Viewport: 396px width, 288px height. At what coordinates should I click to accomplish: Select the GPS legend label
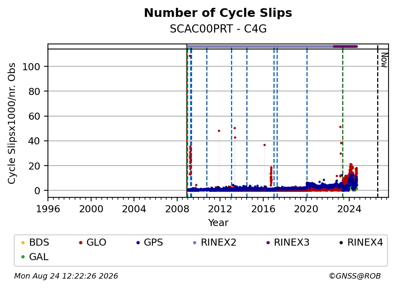pos(153,242)
